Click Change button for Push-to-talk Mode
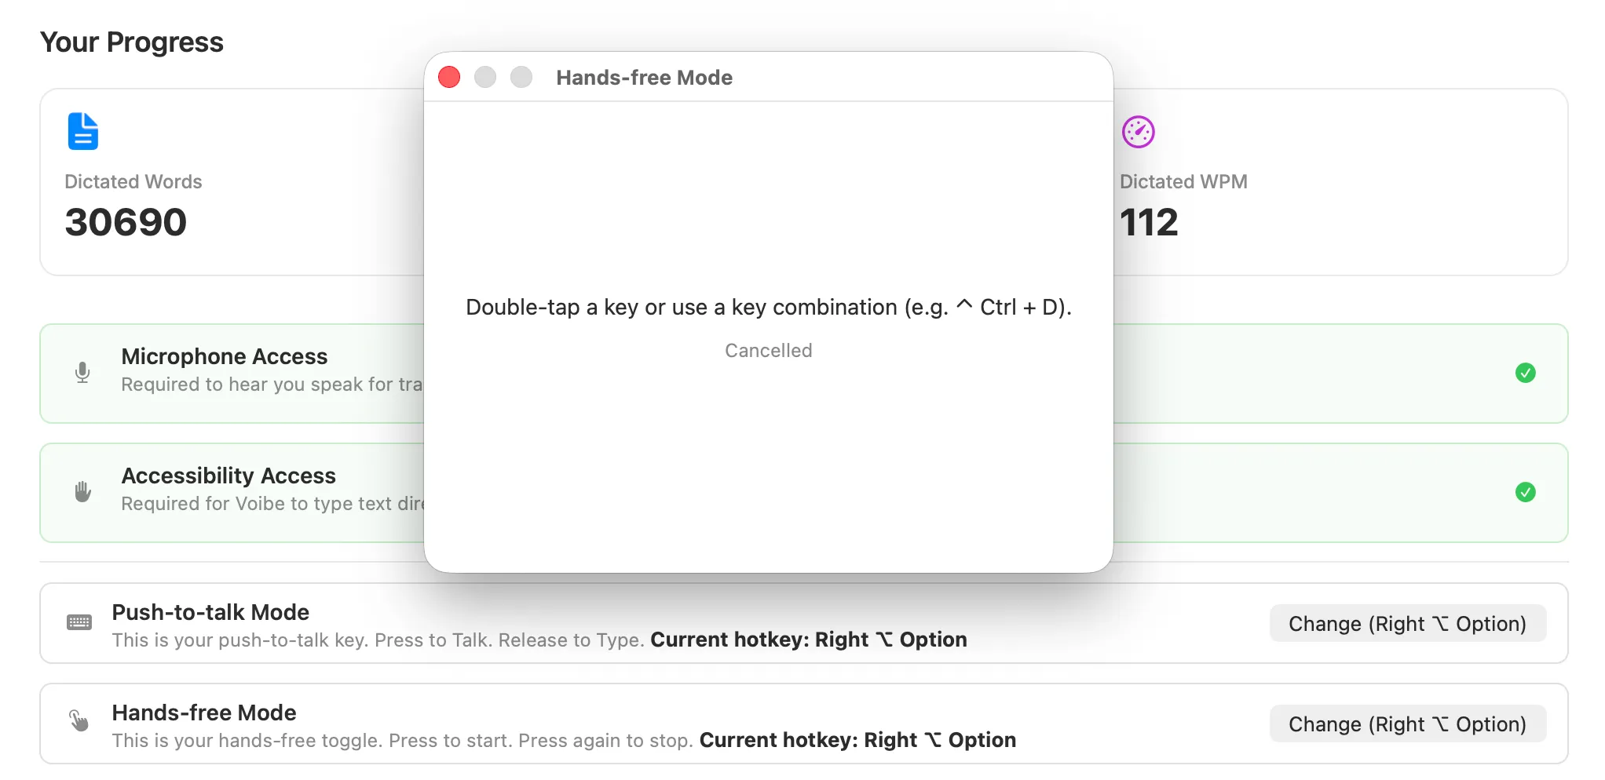 coord(1407,623)
